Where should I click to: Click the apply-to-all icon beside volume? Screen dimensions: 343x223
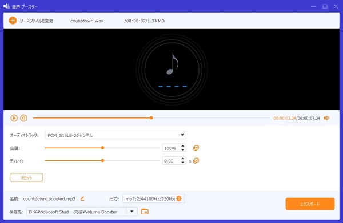coord(196,148)
